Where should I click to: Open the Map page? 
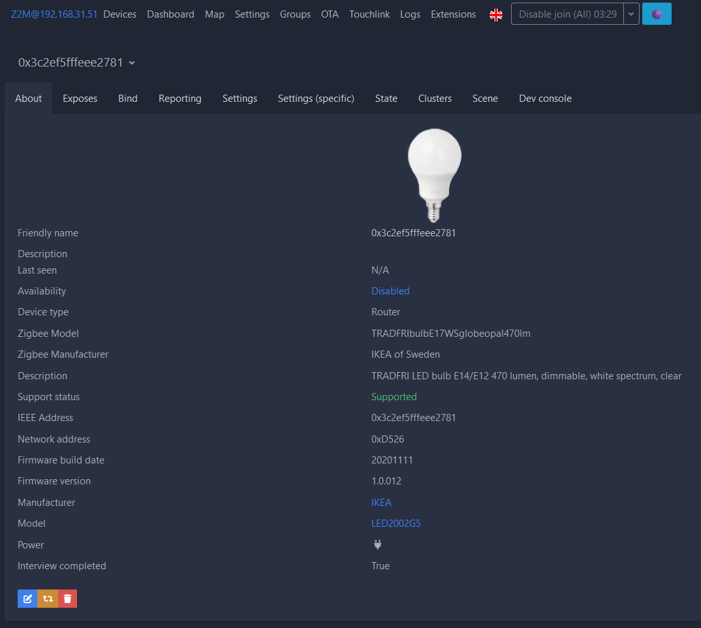click(215, 14)
